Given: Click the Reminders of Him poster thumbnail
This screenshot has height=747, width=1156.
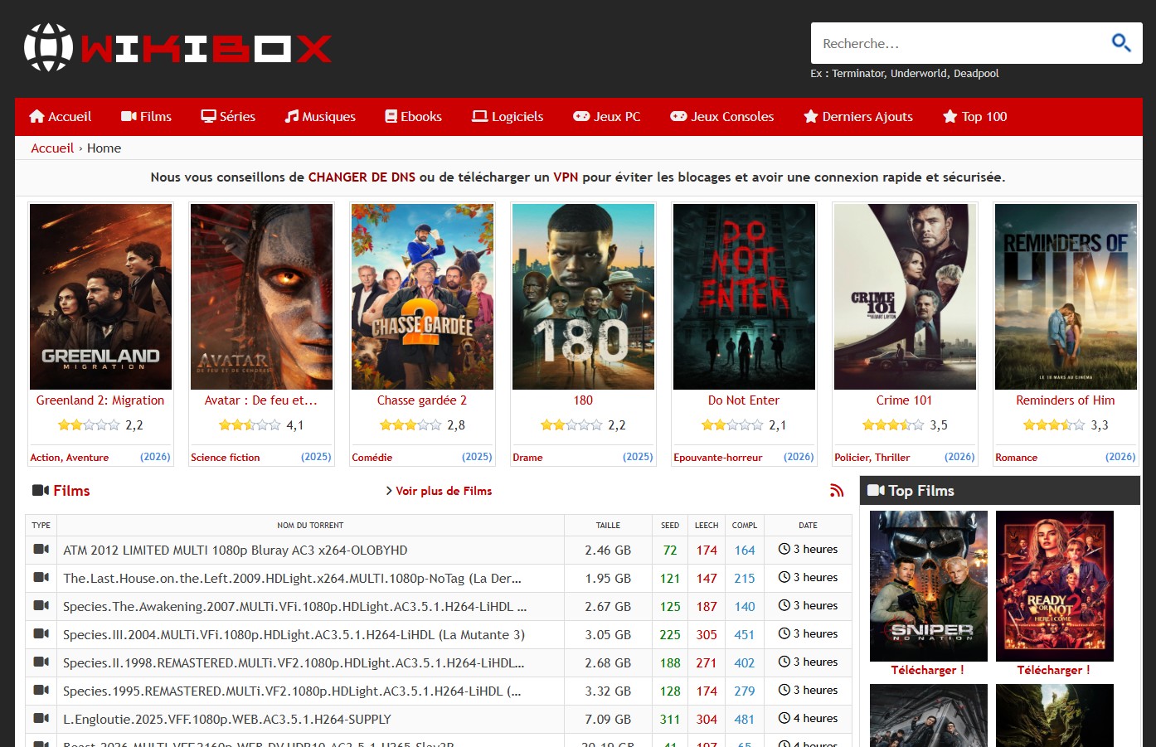Looking at the screenshot, I should tap(1066, 297).
